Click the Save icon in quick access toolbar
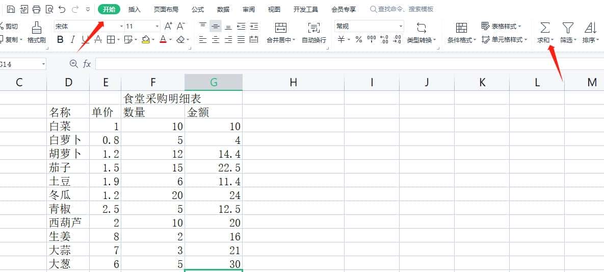Screen dimensions: 604x272 (x=11, y=9)
